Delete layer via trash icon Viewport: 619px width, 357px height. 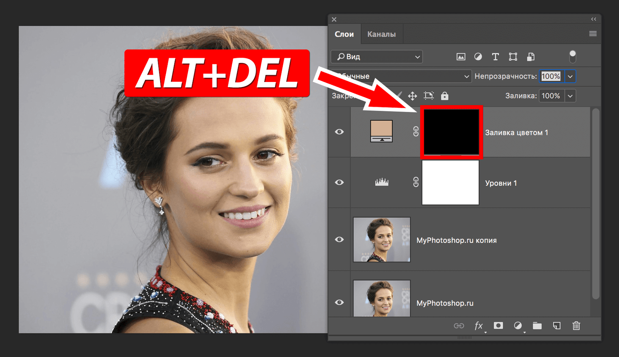coord(576,326)
